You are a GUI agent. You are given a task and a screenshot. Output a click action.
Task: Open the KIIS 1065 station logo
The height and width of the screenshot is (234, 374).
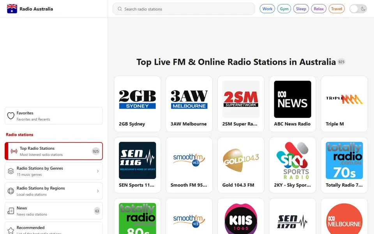pyautogui.click(x=241, y=218)
